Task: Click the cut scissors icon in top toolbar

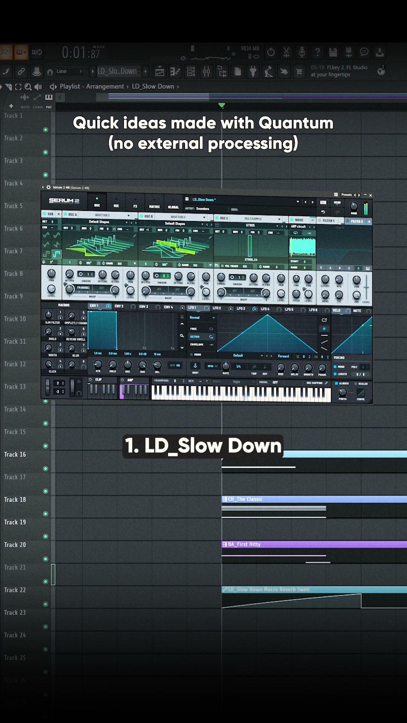Action: click(x=287, y=52)
